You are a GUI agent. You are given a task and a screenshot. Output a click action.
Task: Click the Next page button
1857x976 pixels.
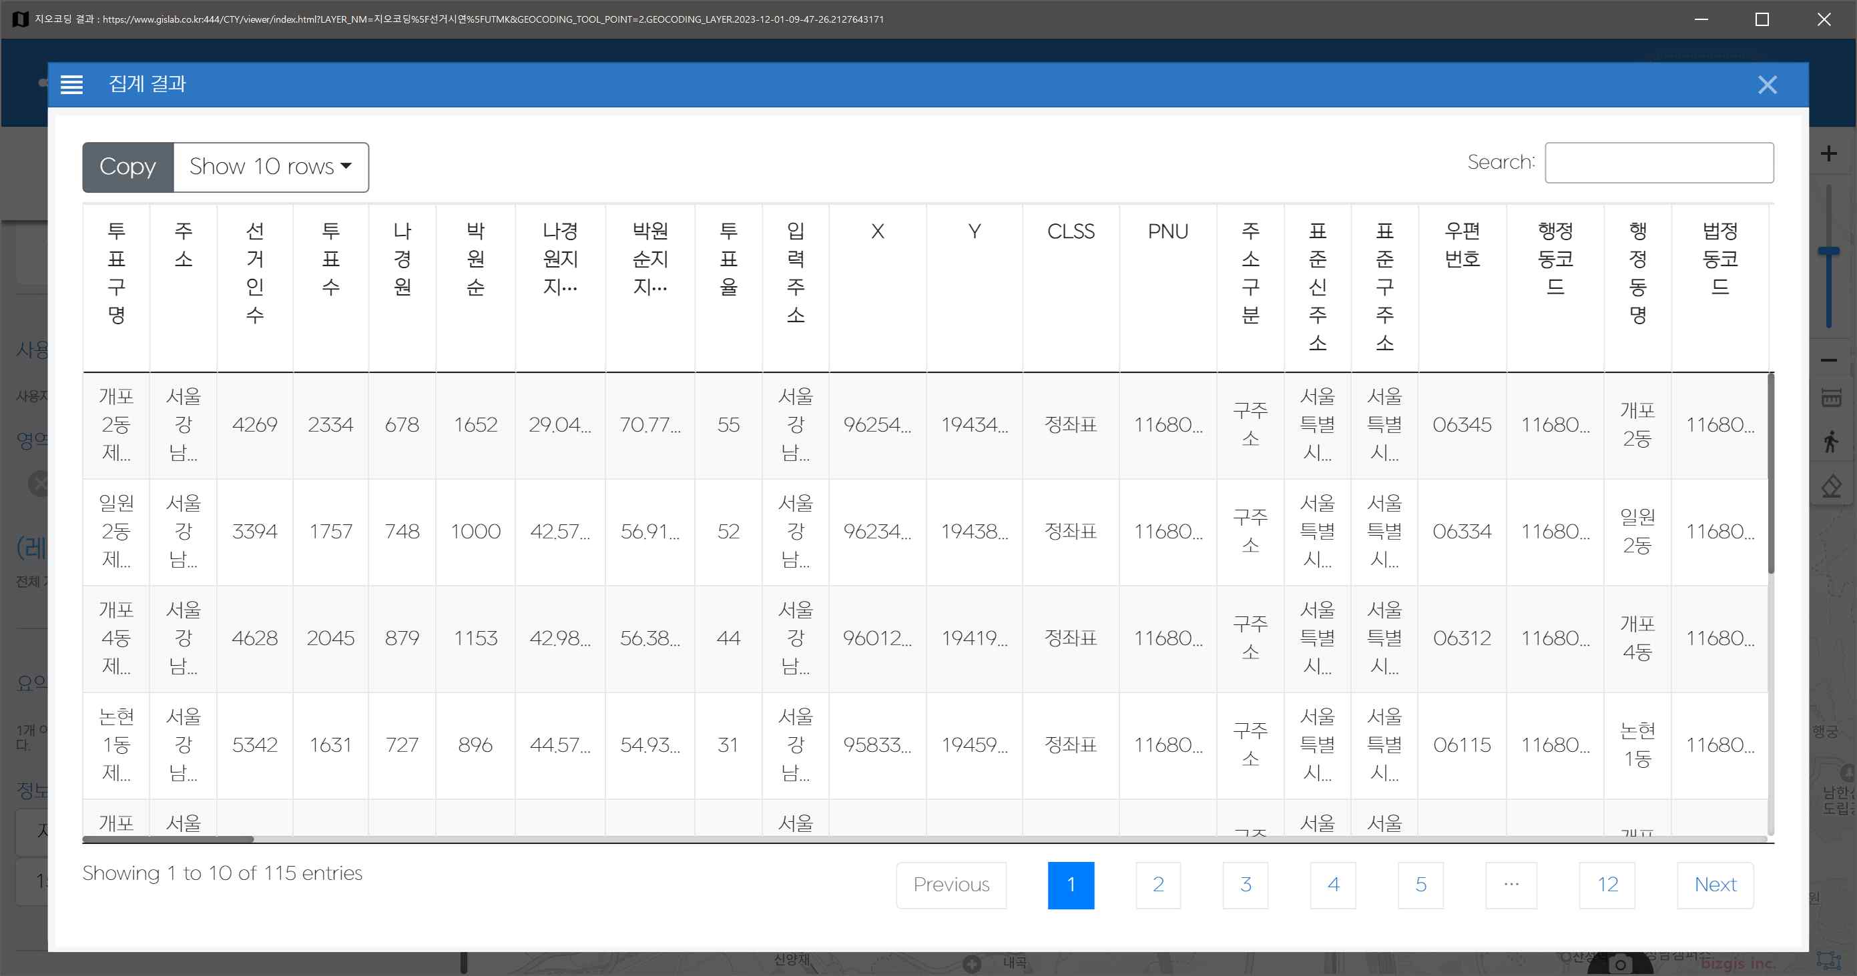(1715, 885)
